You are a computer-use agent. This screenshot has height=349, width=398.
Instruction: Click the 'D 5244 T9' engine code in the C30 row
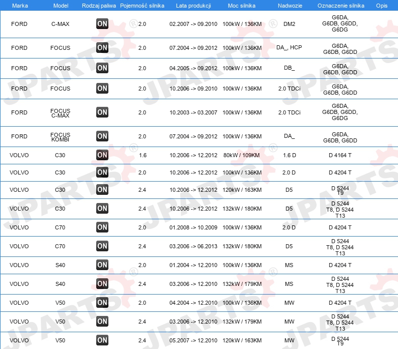(340, 190)
